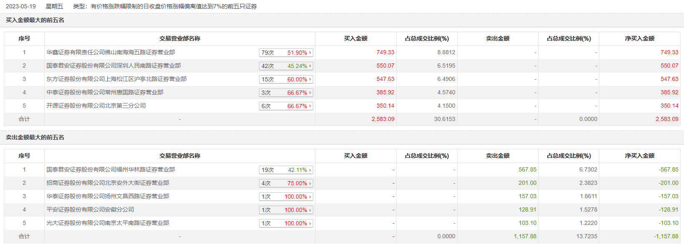684x247 pixels.
Task: Expand 华泰证券扬州文昌西路 row's 100.00% stats box
Action: pyautogui.click(x=286, y=197)
